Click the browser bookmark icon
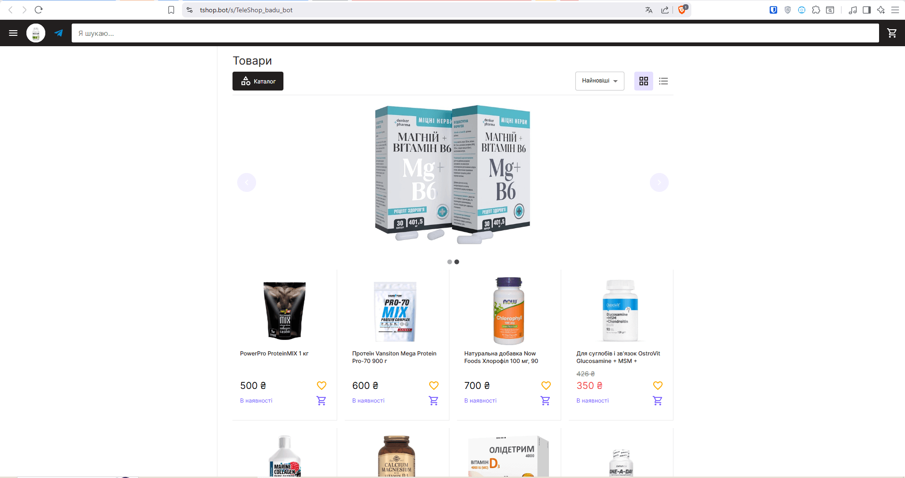The image size is (905, 478). pos(171,10)
